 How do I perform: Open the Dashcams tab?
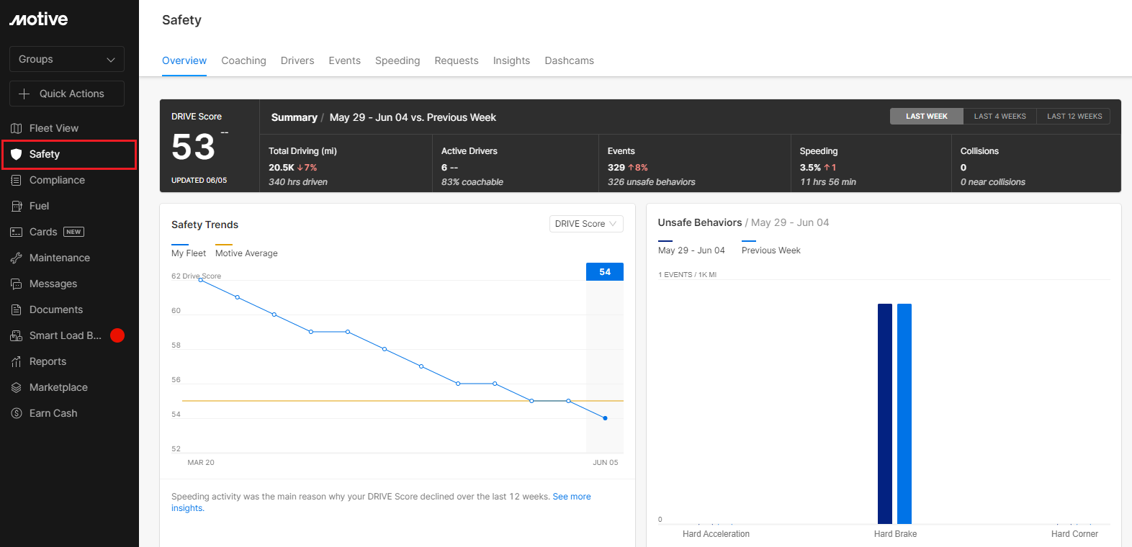tap(569, 60)
